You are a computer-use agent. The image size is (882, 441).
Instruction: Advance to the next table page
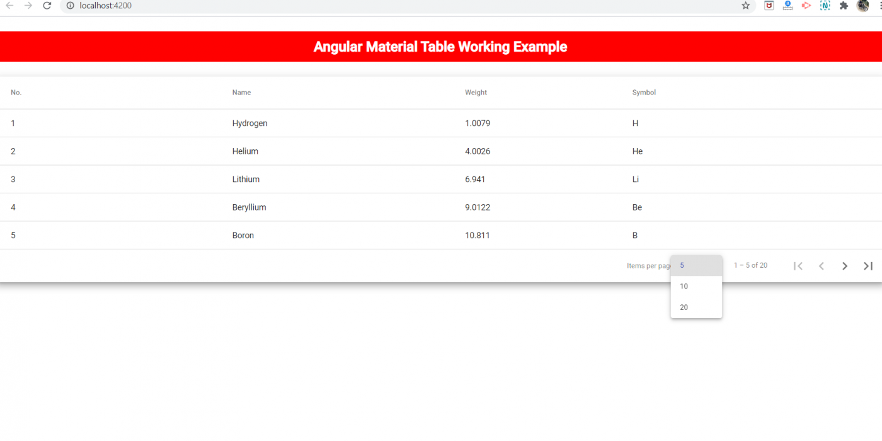click(x=845, y=265)
